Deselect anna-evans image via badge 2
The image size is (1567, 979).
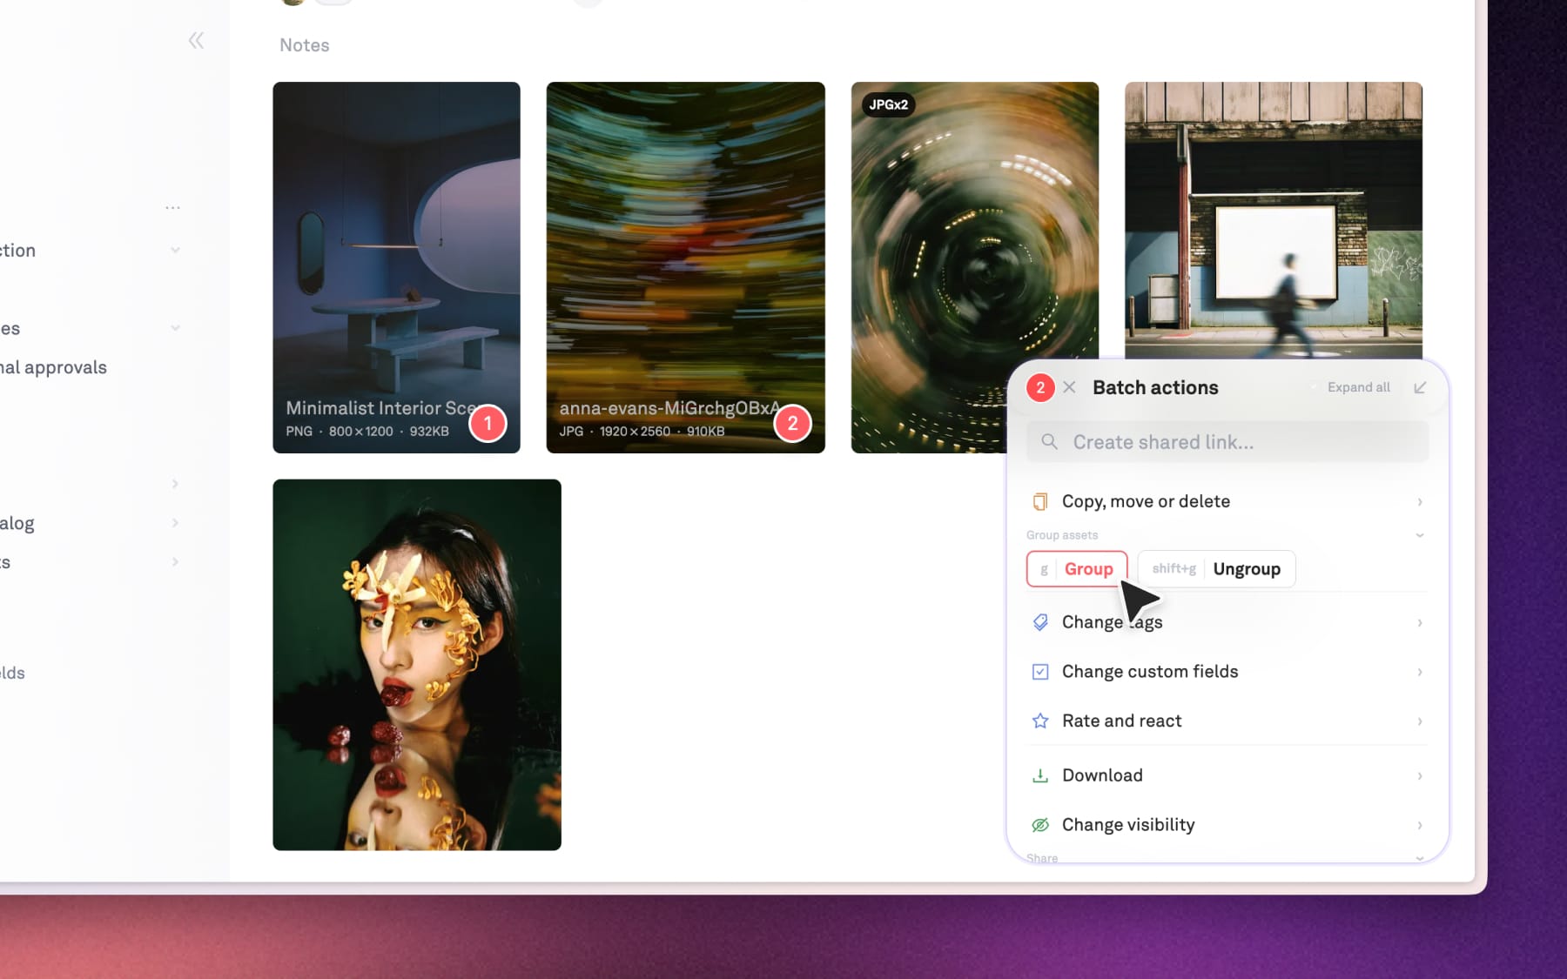click(792, 424)
